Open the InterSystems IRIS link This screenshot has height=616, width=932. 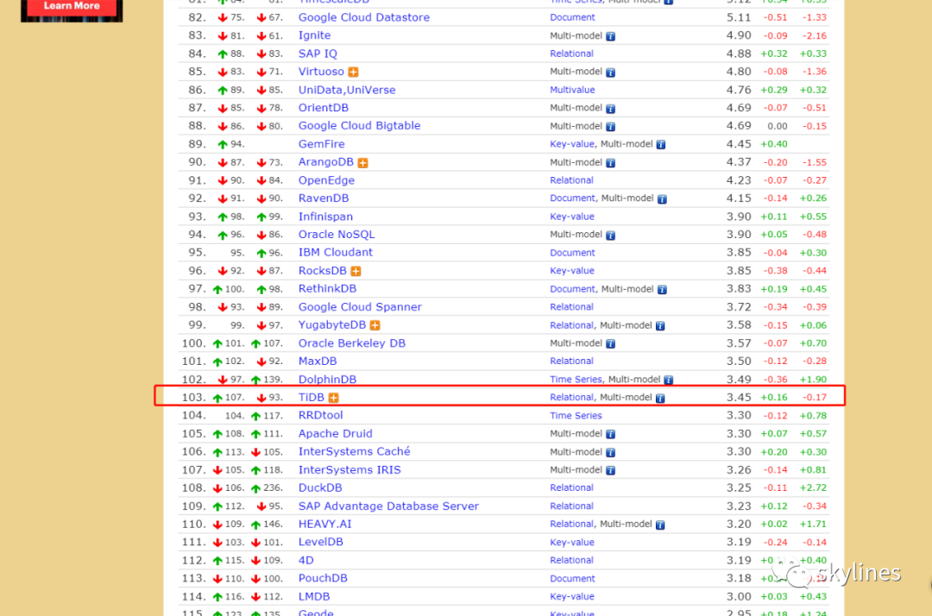pyautogui.click(x=349, y=469)
